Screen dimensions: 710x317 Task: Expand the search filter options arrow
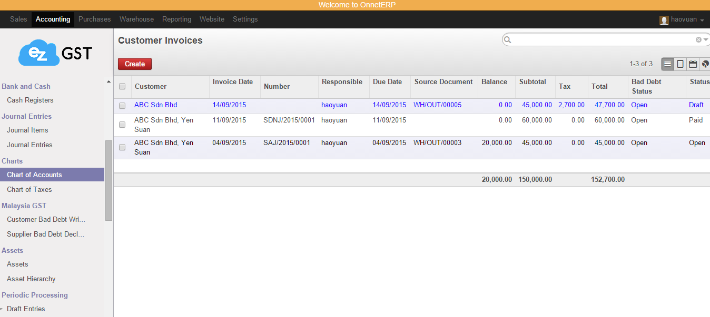click(705, 39)
